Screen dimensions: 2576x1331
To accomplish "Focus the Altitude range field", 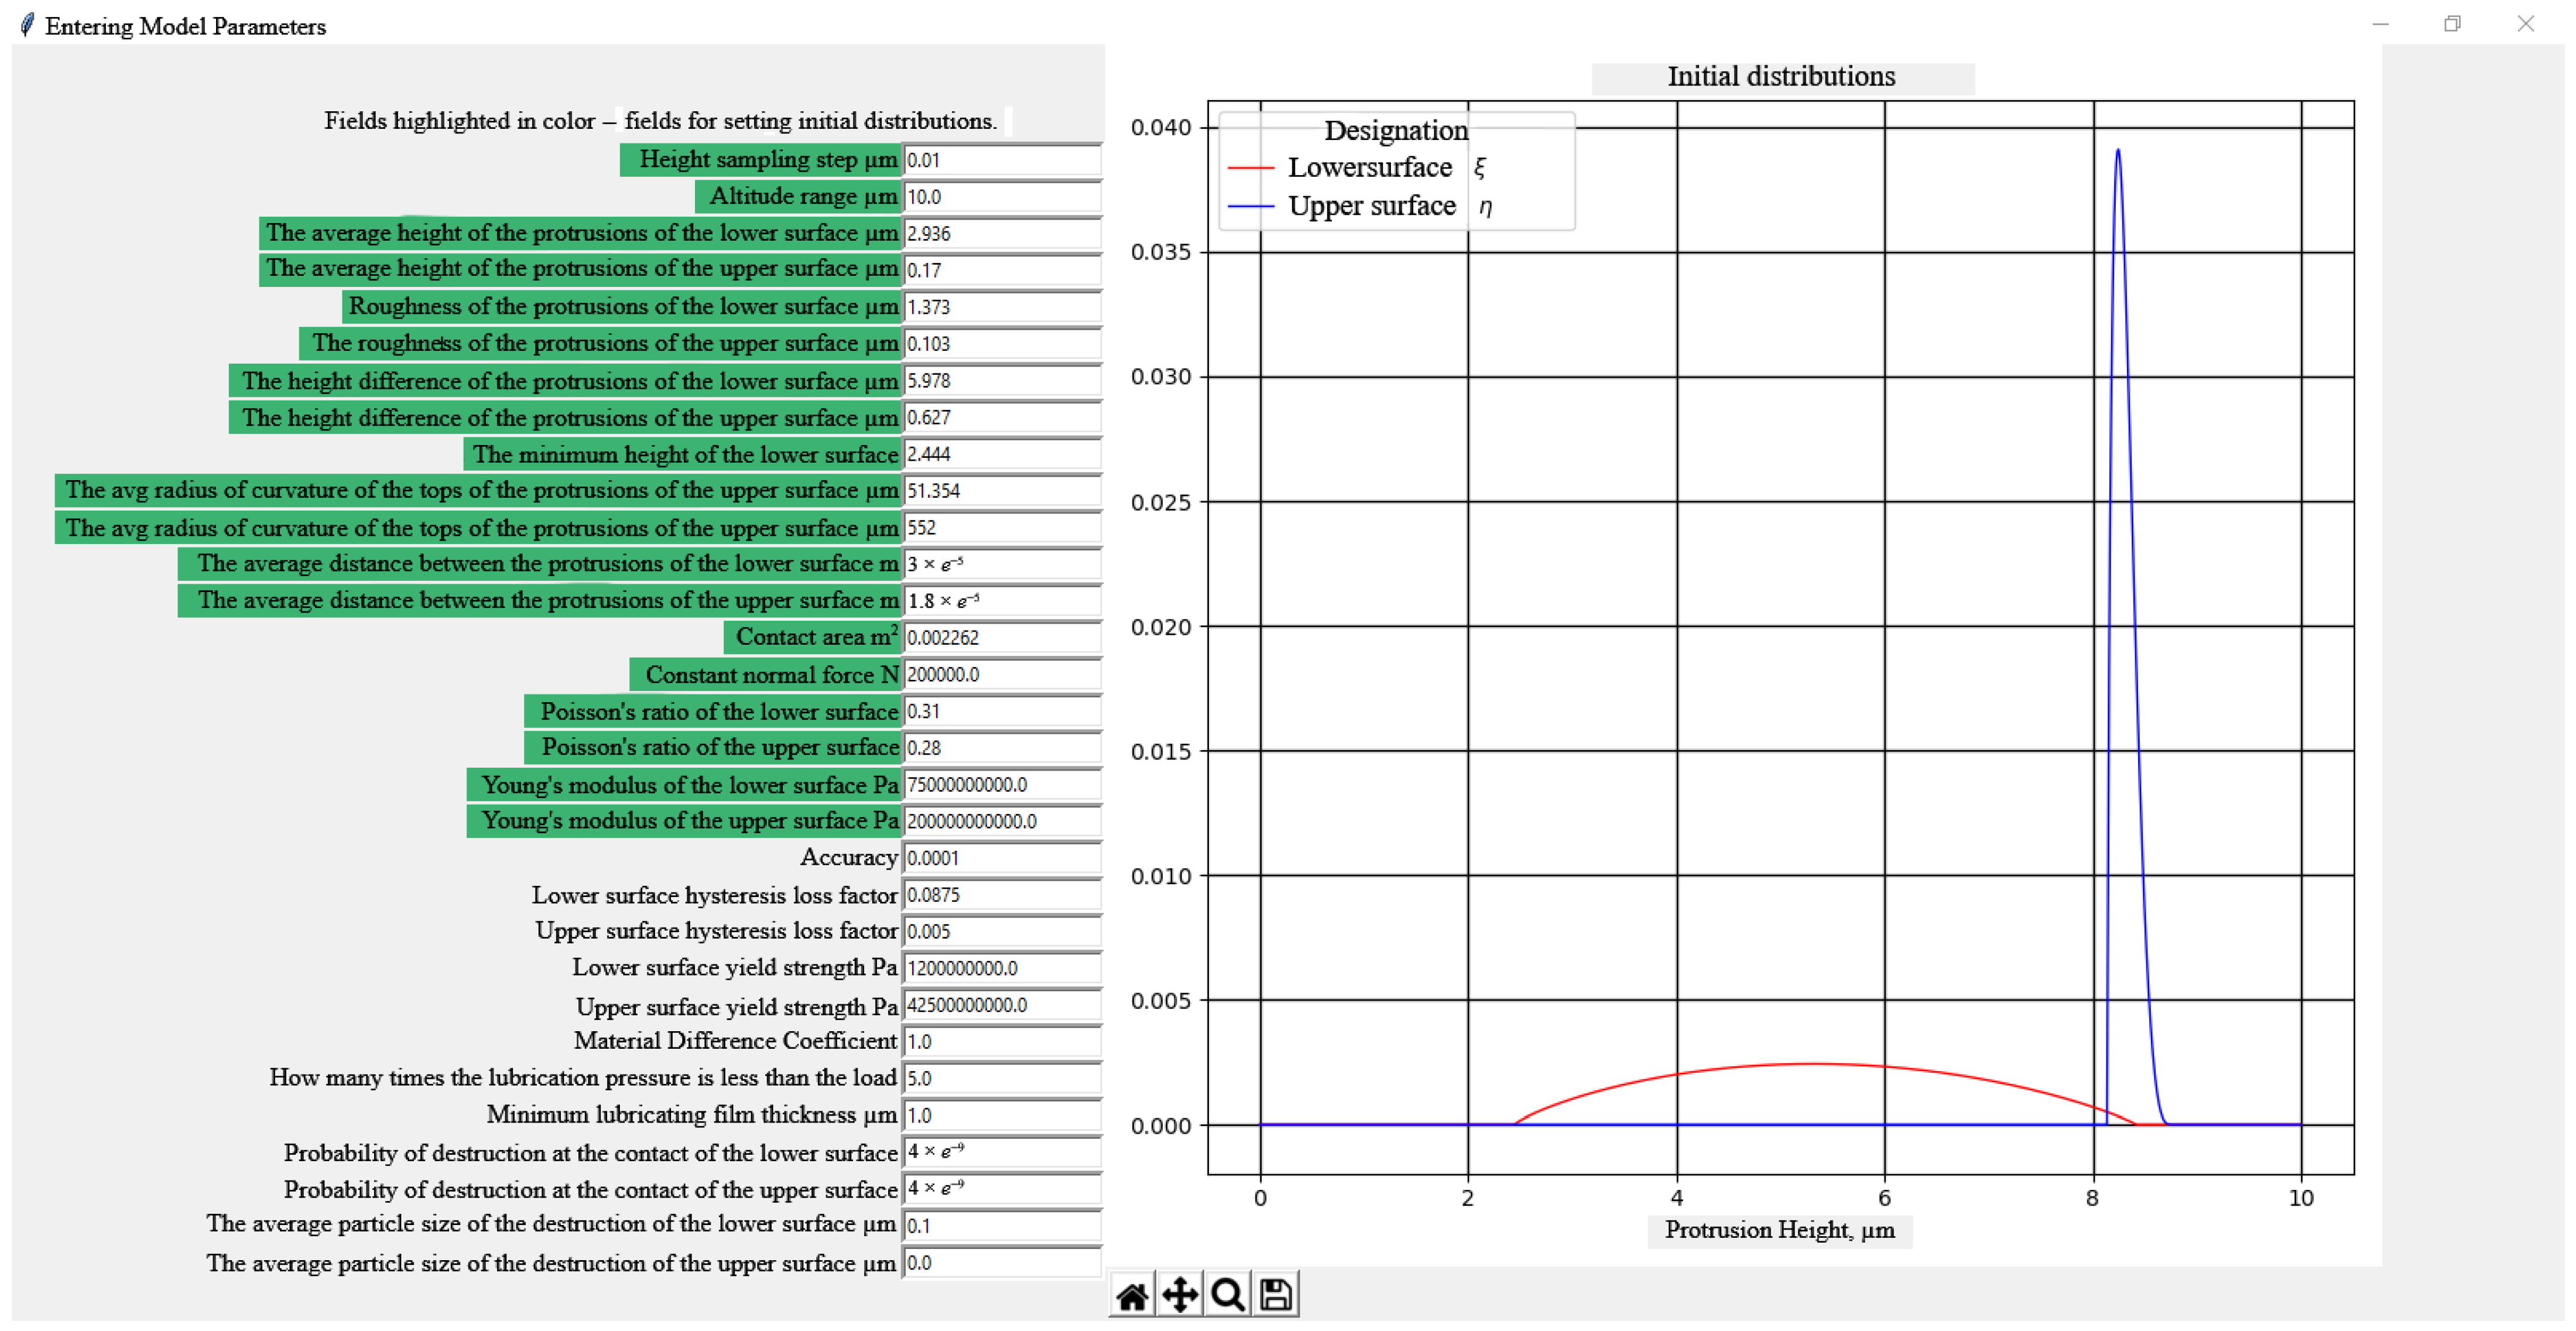I will point(1001,197).
